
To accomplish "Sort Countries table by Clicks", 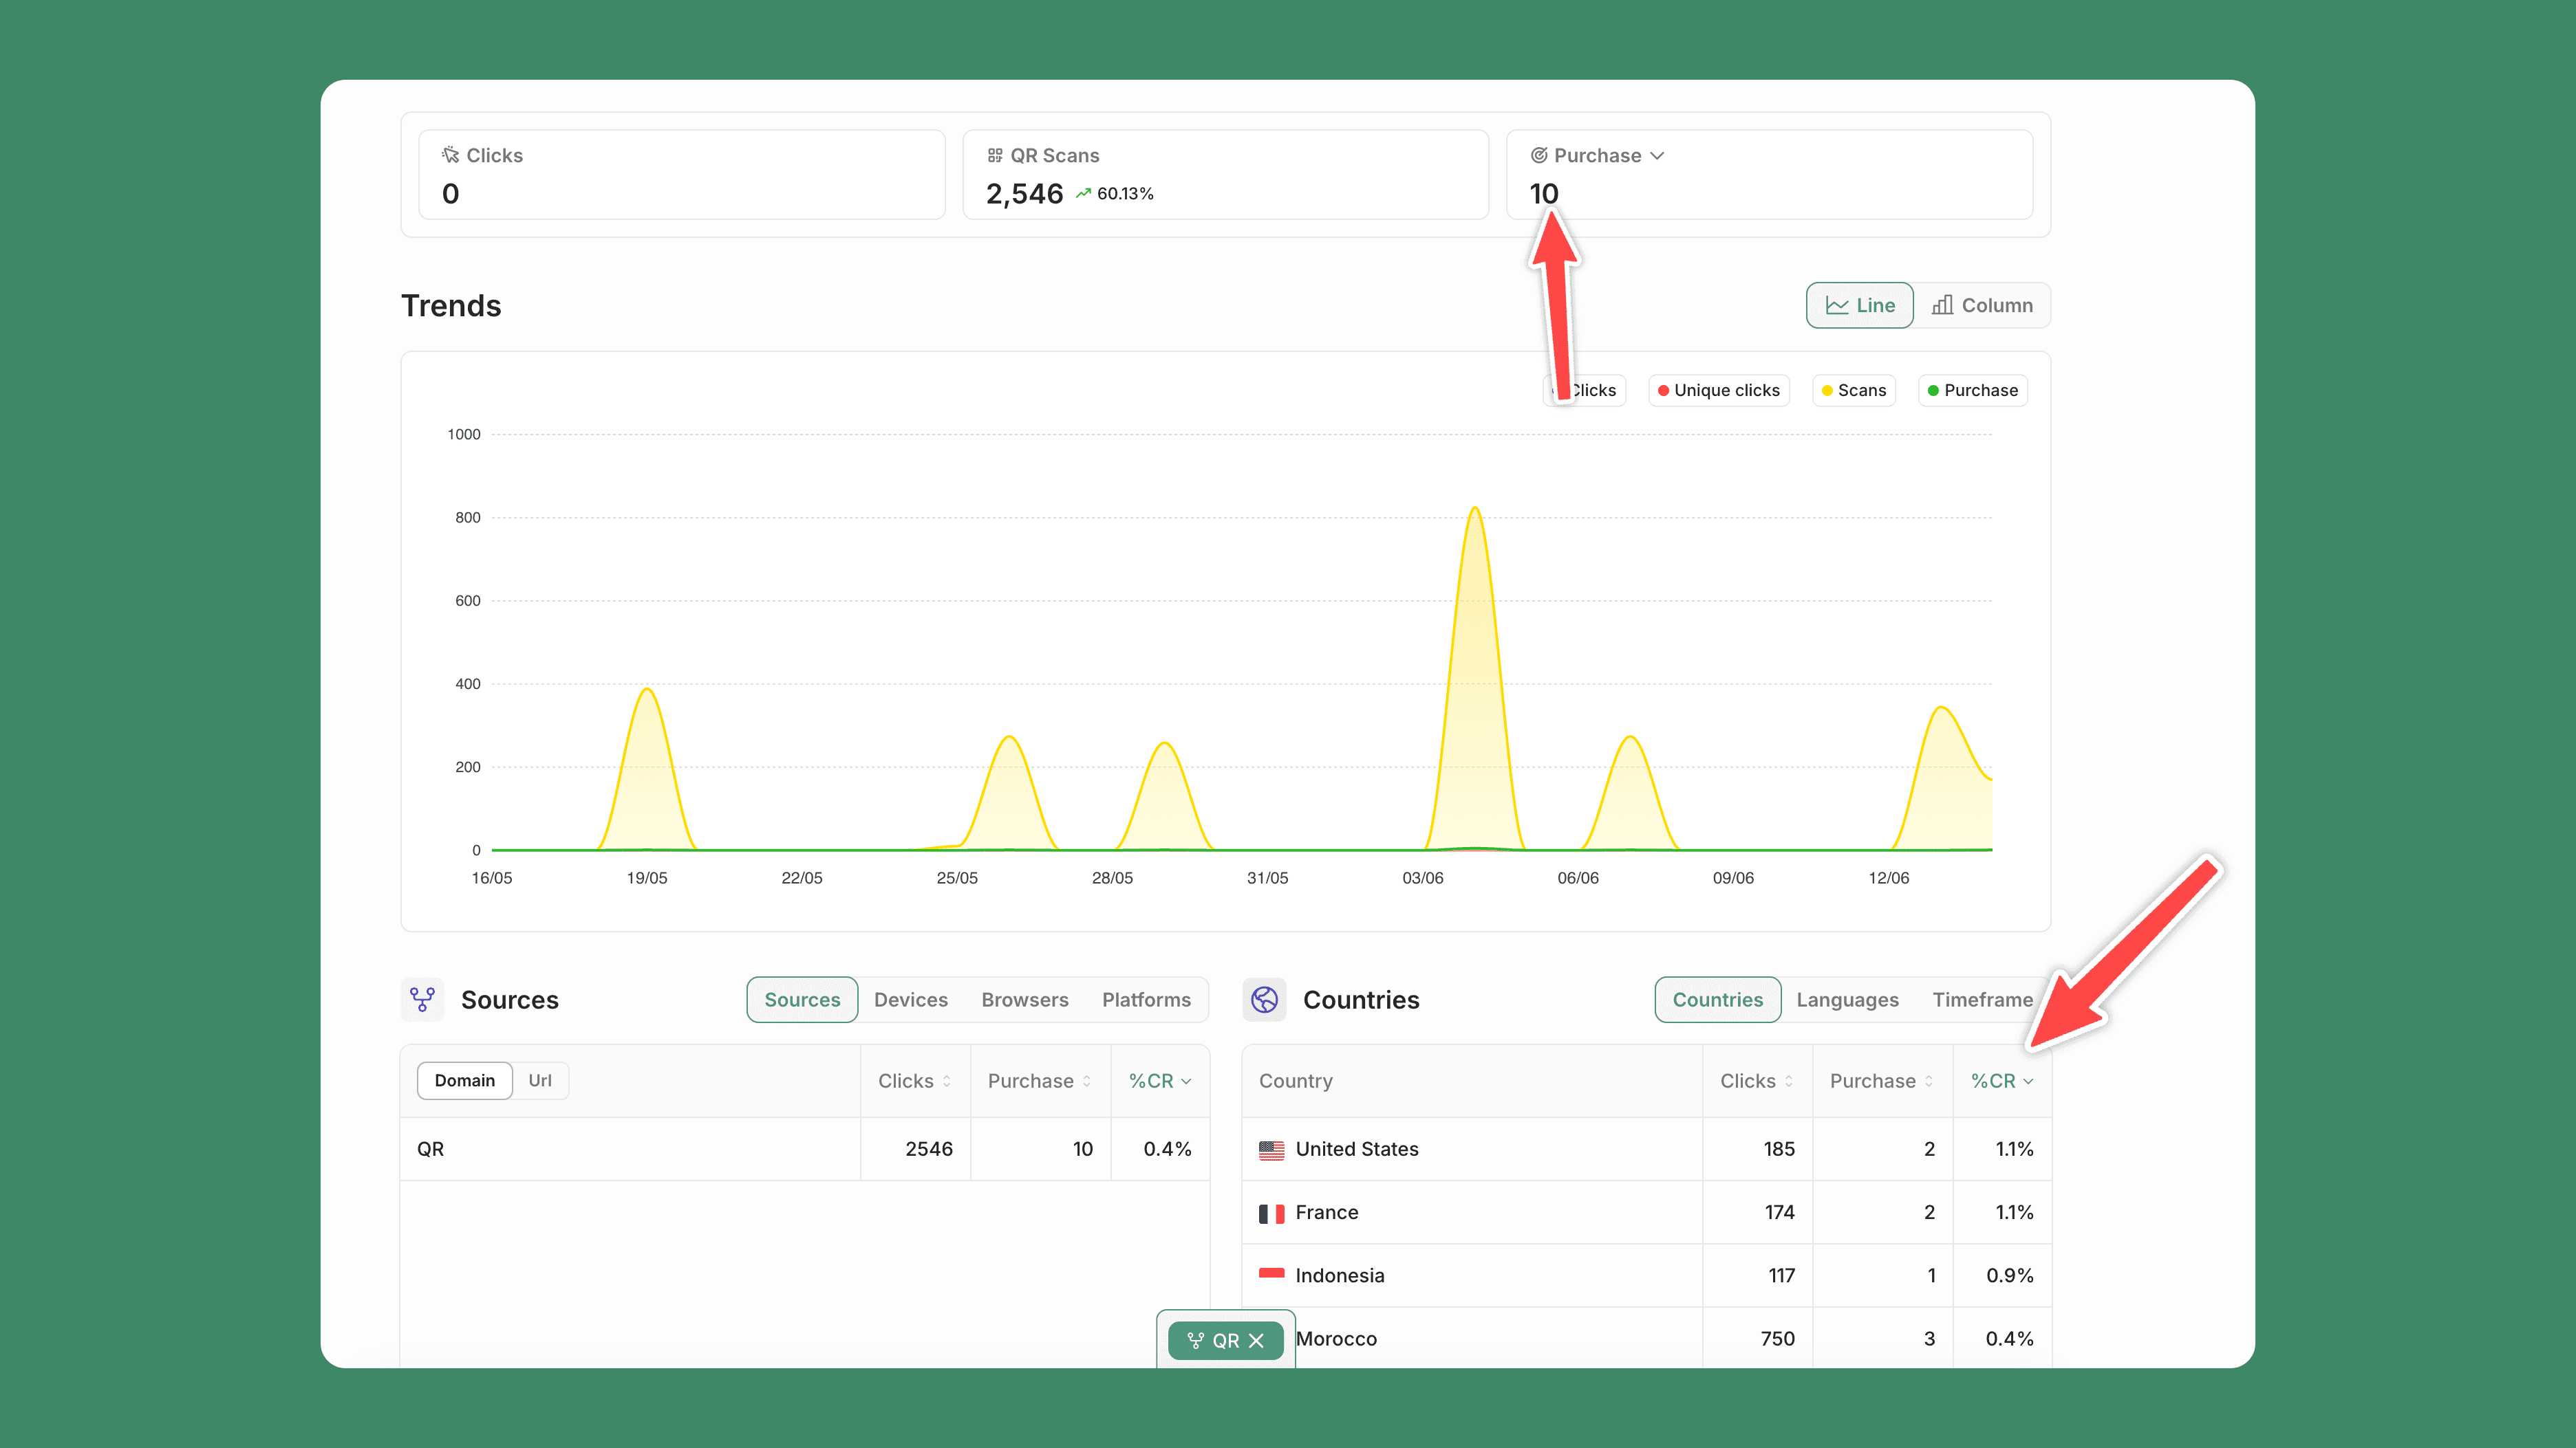I will (x=1756, y=1082).
